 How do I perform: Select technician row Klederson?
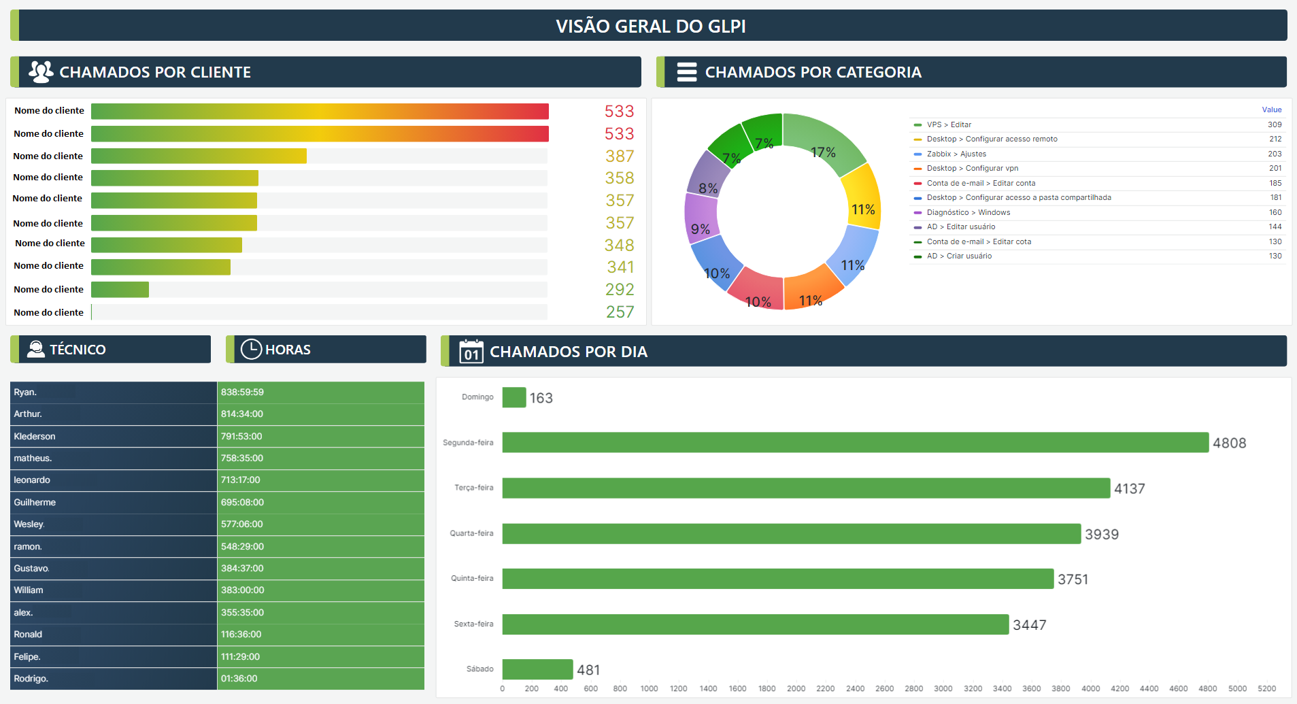click(x=113, y=436)
